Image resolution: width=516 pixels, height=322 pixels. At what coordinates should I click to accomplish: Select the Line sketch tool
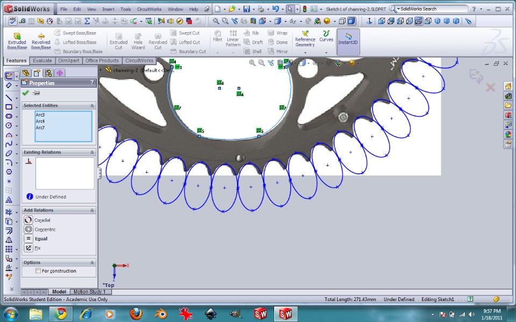click(x=9, y=98)
